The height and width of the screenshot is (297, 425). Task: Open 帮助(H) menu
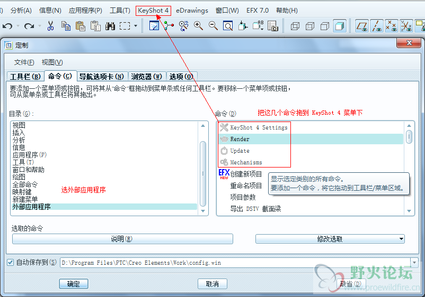[x=287, y=11]
